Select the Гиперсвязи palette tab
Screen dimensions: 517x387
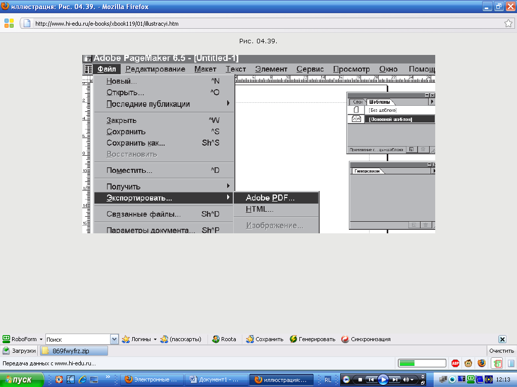tap(367, 171)
